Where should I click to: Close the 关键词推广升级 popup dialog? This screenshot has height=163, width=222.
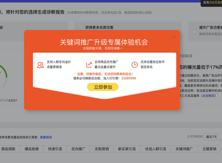[174, 37]
